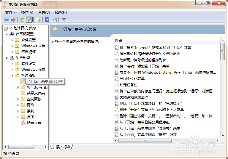The width and height of the screenshot is (228, 159).
Task: Select the 共享文件夹 tree item
Action: [36, 93]
